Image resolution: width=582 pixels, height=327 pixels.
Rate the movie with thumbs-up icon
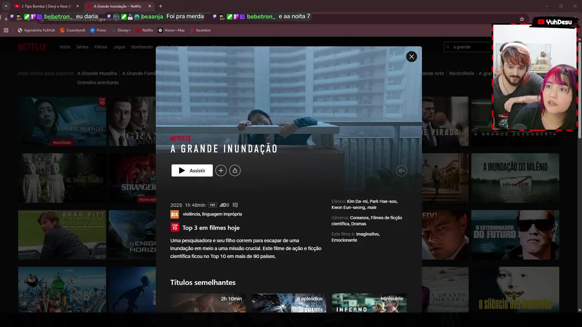[235, 170]
